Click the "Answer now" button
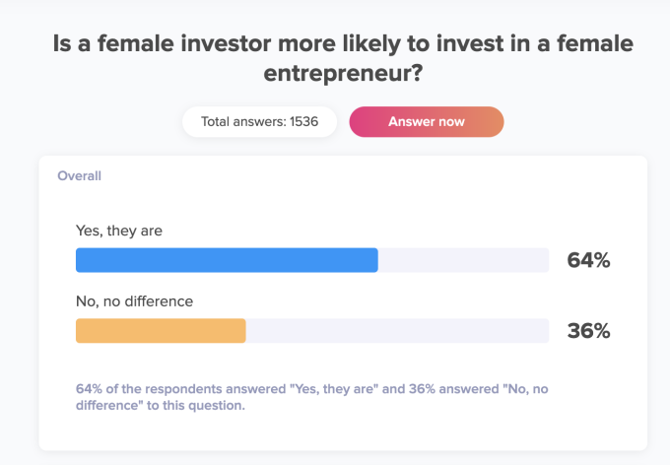 pyautogui.click(x=427, y=122)
